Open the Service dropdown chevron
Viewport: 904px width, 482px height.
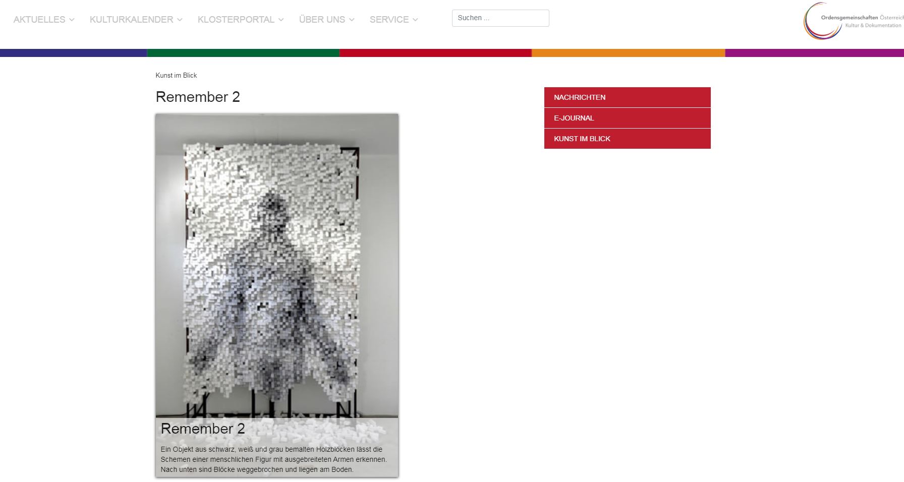pyautogui.click(x=415, y=20)
